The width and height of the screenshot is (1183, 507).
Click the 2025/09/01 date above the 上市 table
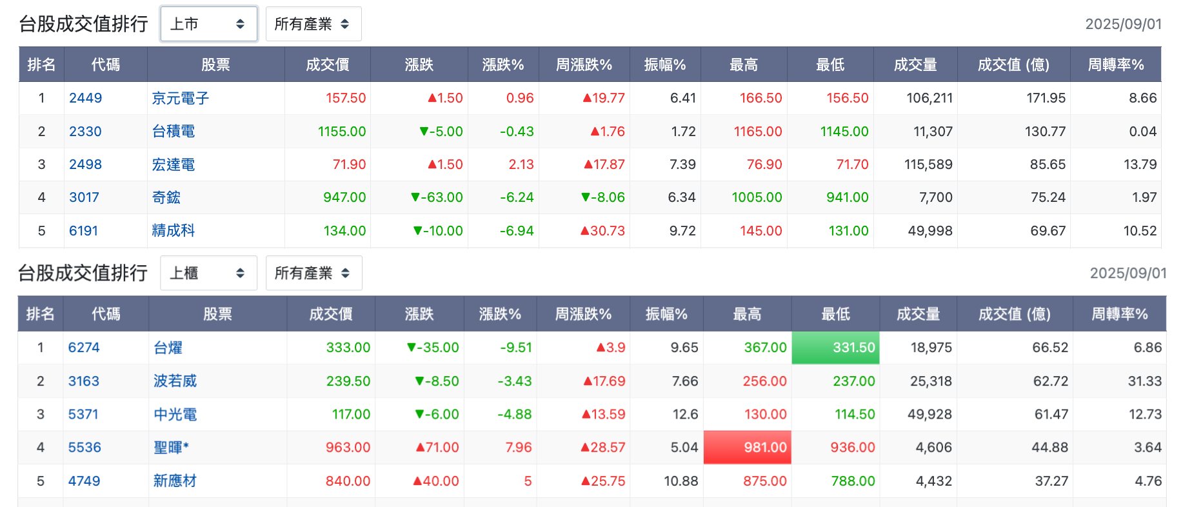point(1123,24)
